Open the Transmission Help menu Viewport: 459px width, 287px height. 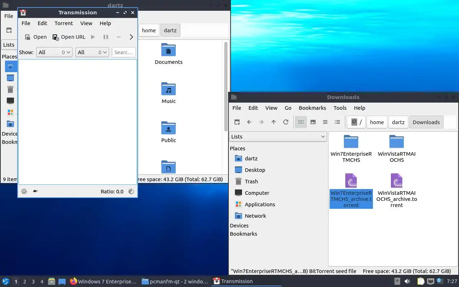pos(105,23)
